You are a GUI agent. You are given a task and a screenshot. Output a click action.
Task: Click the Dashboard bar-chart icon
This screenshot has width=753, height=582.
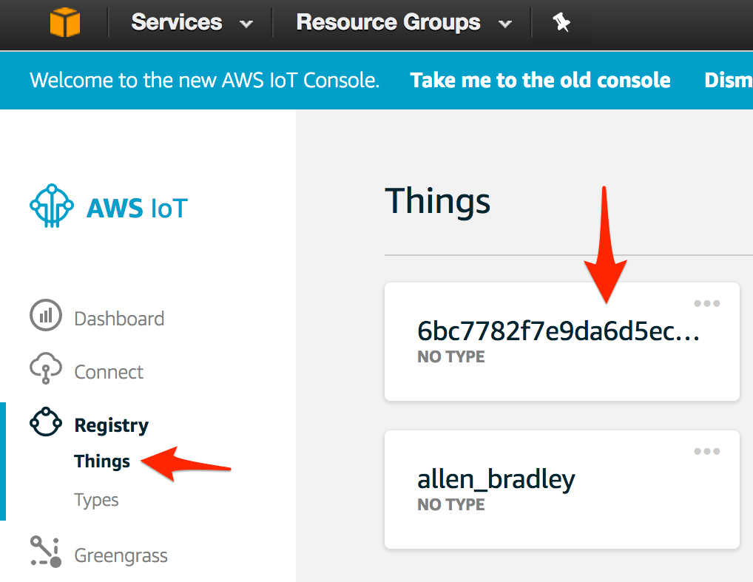45,317
